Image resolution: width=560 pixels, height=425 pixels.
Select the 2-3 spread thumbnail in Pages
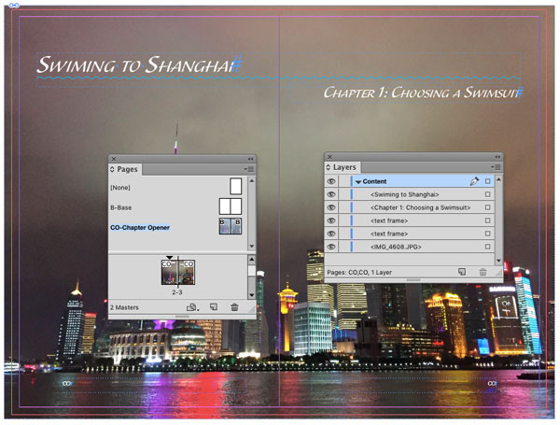point(177,273)
